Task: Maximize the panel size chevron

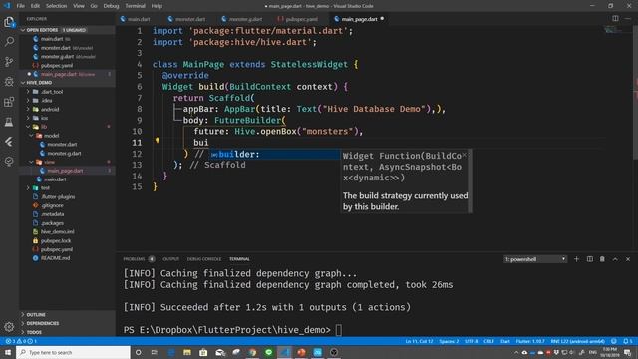Action: pos(615,259)
